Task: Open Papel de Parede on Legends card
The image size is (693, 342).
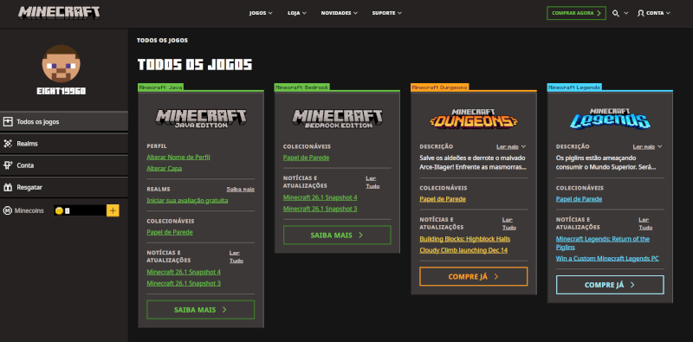Action: tap(579, 199)
